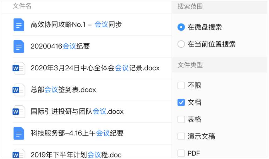Screen dimensions: 269x159
Task: Click Word icon for 2020年3月24日中心全体会议记录.docx
Action: [19, 68]
